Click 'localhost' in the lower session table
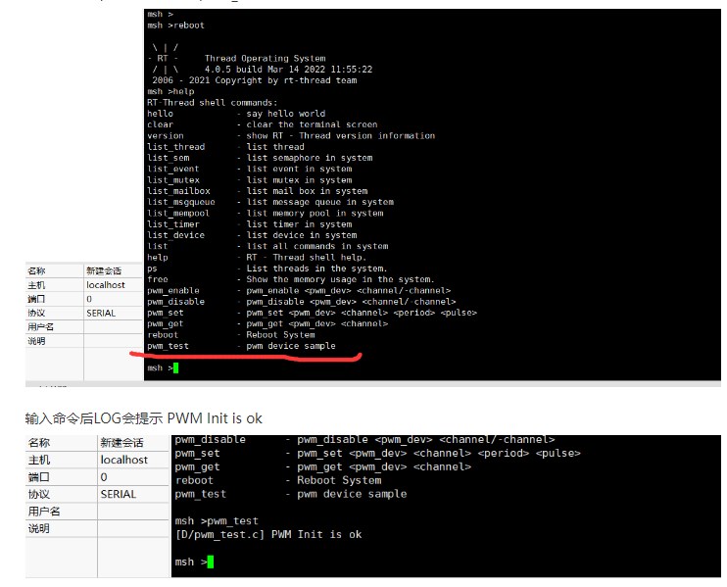Viewport: 727px width, 587px height. point(123,460)
